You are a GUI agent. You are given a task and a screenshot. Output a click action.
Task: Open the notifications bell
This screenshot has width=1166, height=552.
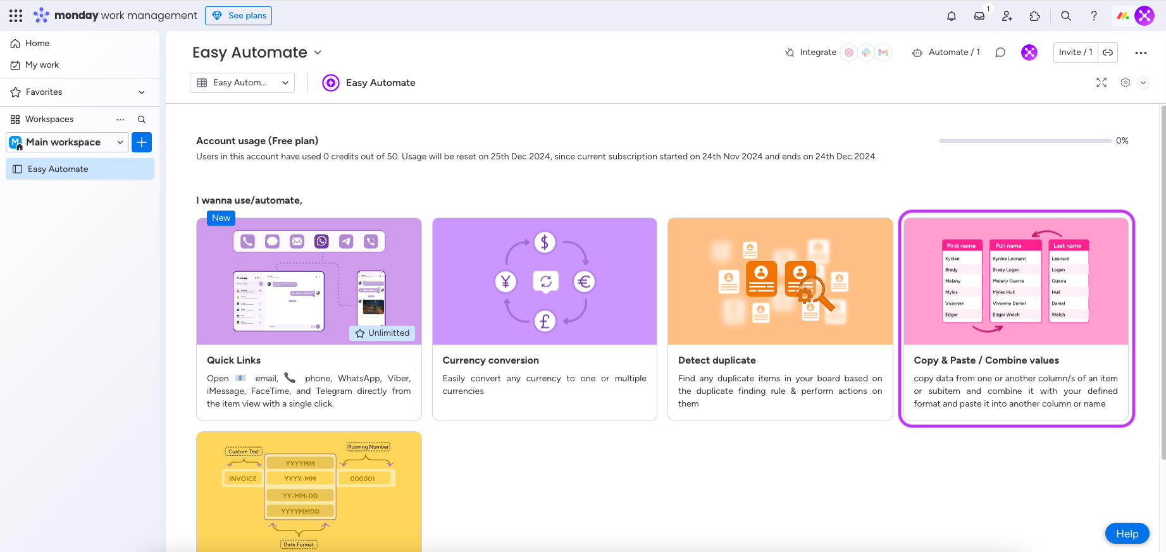click(951, 16)
